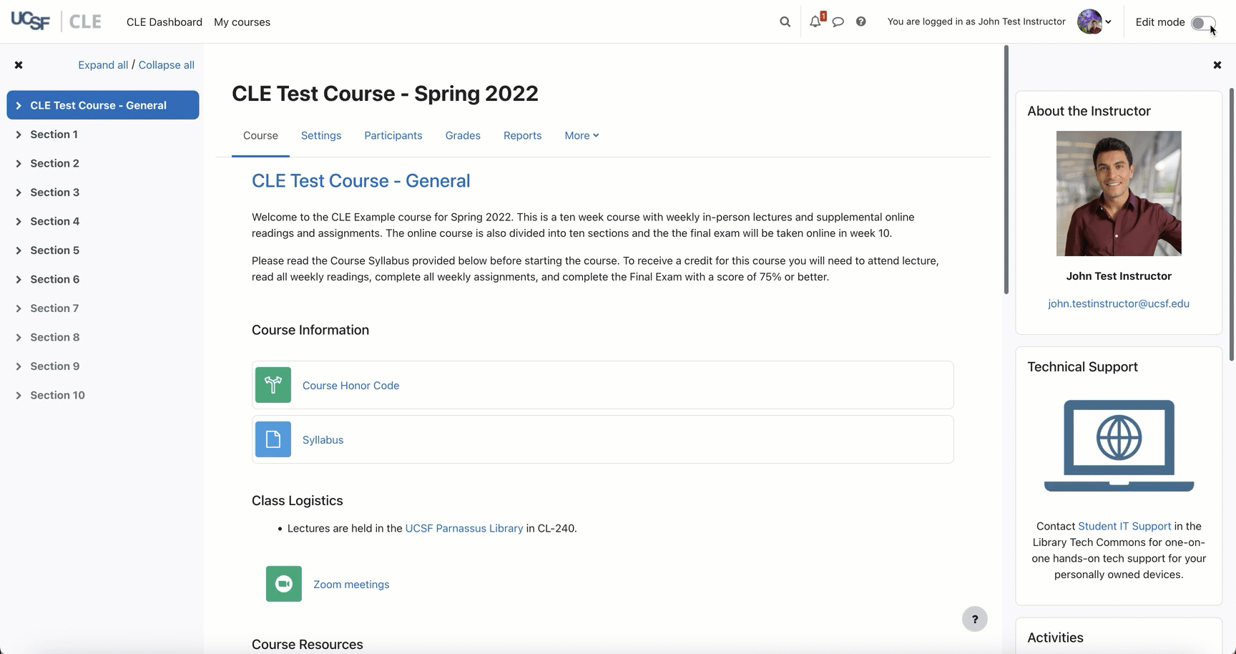Open Section 10 in course index
The image size is (1236, 654).
click(57, 395)
